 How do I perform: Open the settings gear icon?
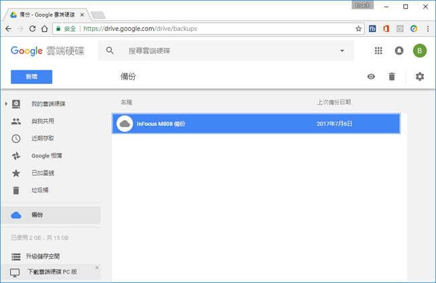tap(420, 76)
